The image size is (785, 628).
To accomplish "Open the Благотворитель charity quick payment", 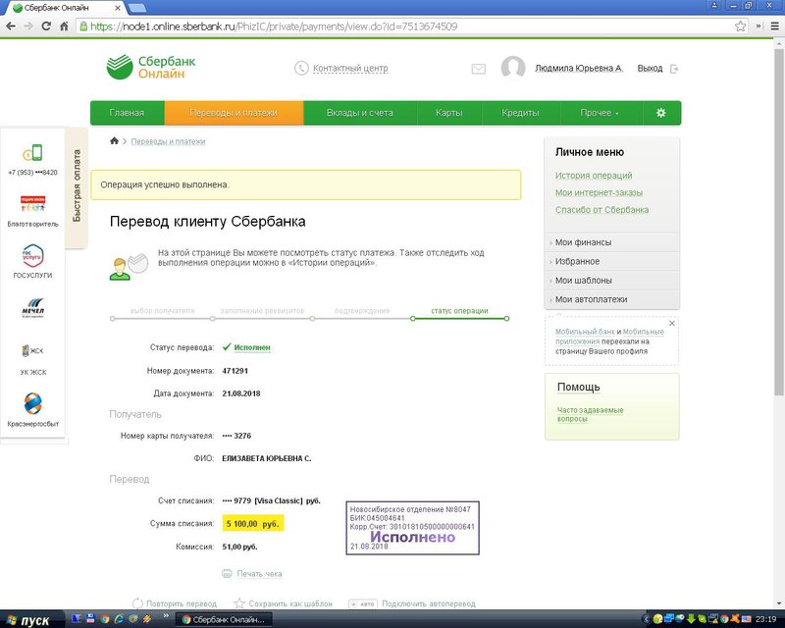I will (x=32, y=211).
